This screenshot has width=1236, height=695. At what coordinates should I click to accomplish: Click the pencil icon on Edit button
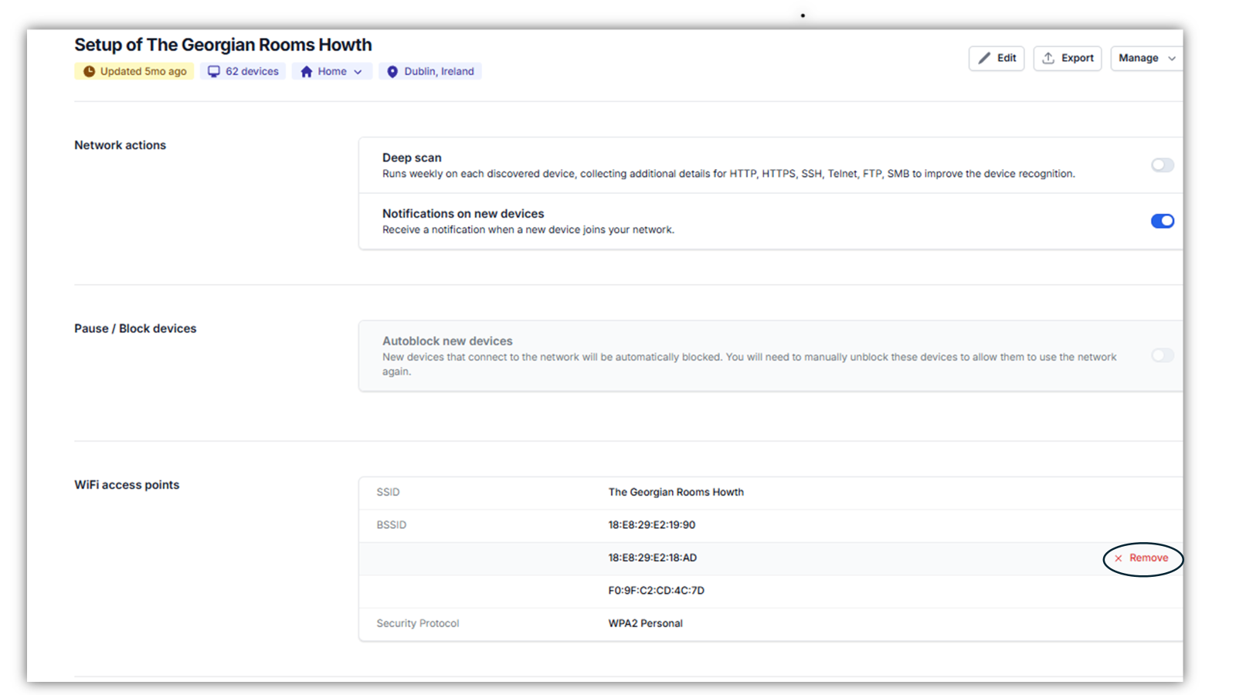point(984,59)
